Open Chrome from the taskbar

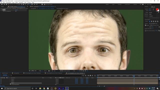pos(44,88)
